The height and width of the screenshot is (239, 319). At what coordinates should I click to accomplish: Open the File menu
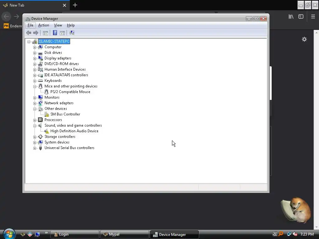(31, 25)
